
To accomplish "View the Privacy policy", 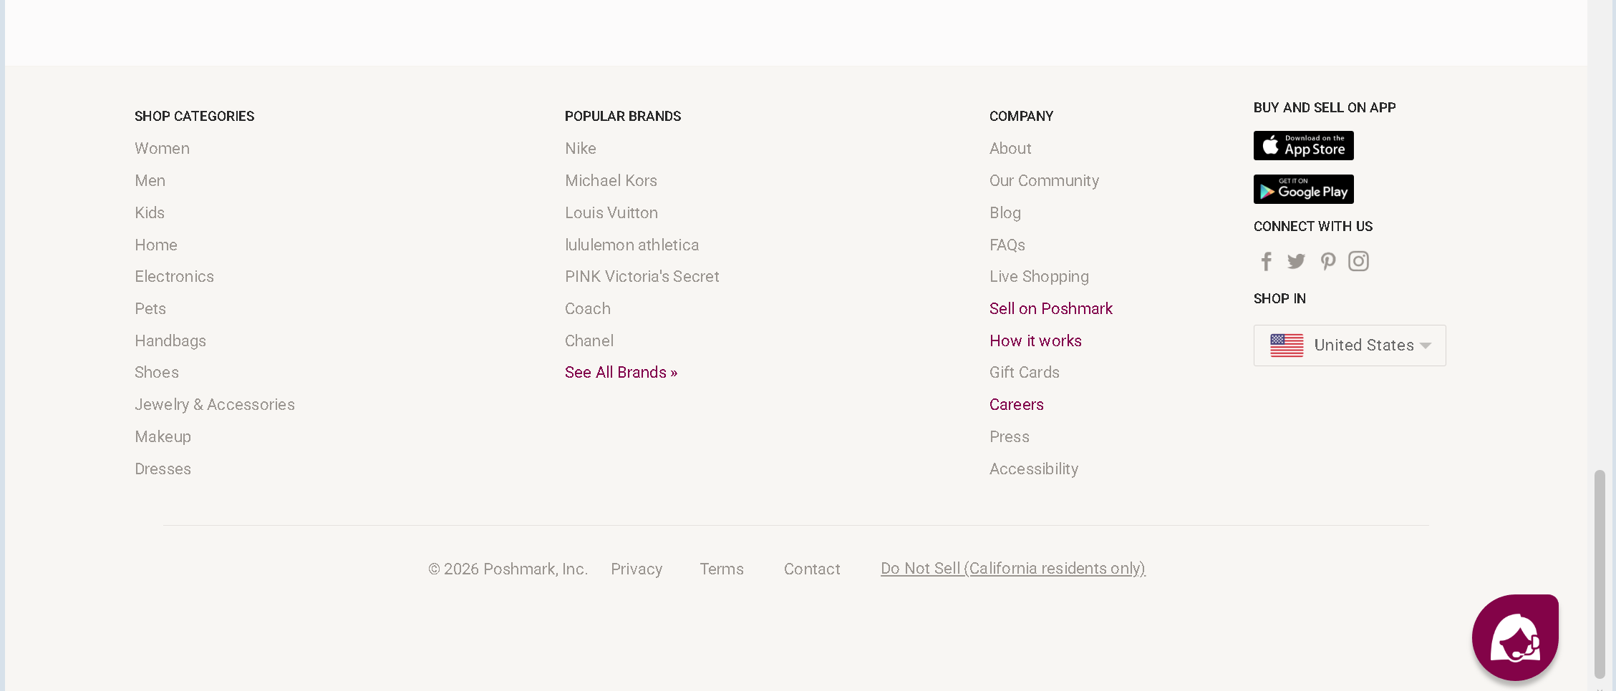I will click(636, 569).
